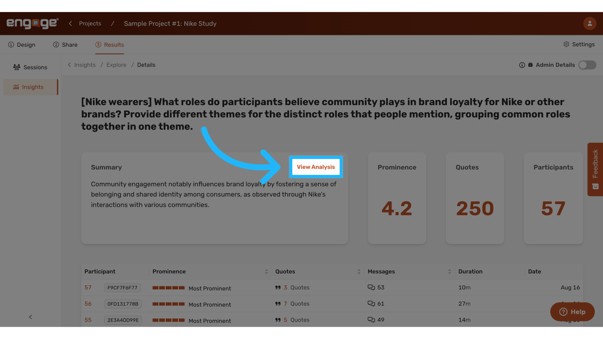This screenshot has height=339, width=603.
Task: Open participant 56 link
Action: [88, 304]
